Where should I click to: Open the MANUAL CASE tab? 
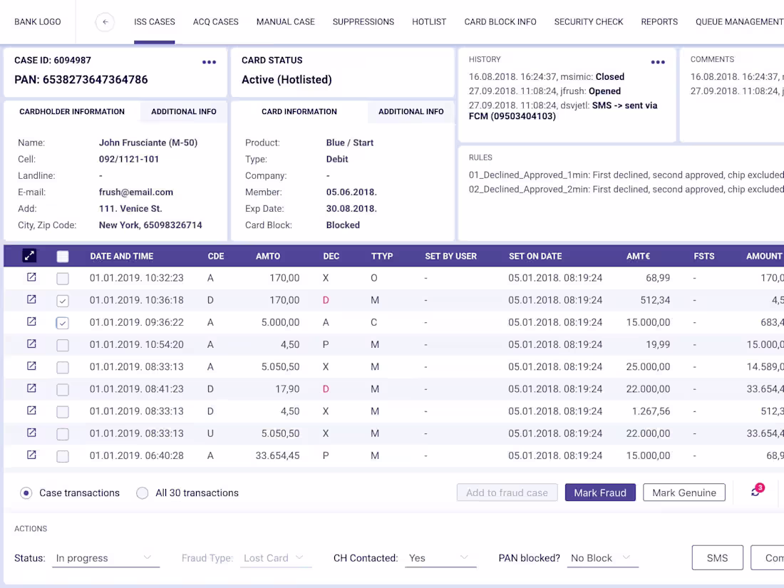pos(286,22)
